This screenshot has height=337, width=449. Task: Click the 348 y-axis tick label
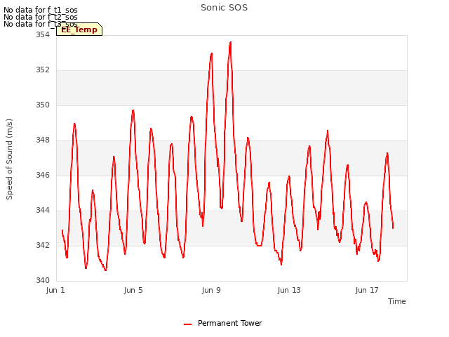(x=42, y=140)
